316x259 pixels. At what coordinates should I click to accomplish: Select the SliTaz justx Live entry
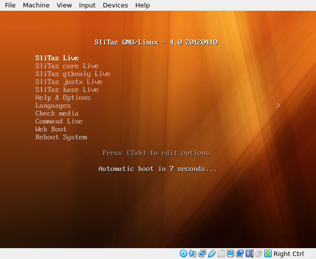69,82
